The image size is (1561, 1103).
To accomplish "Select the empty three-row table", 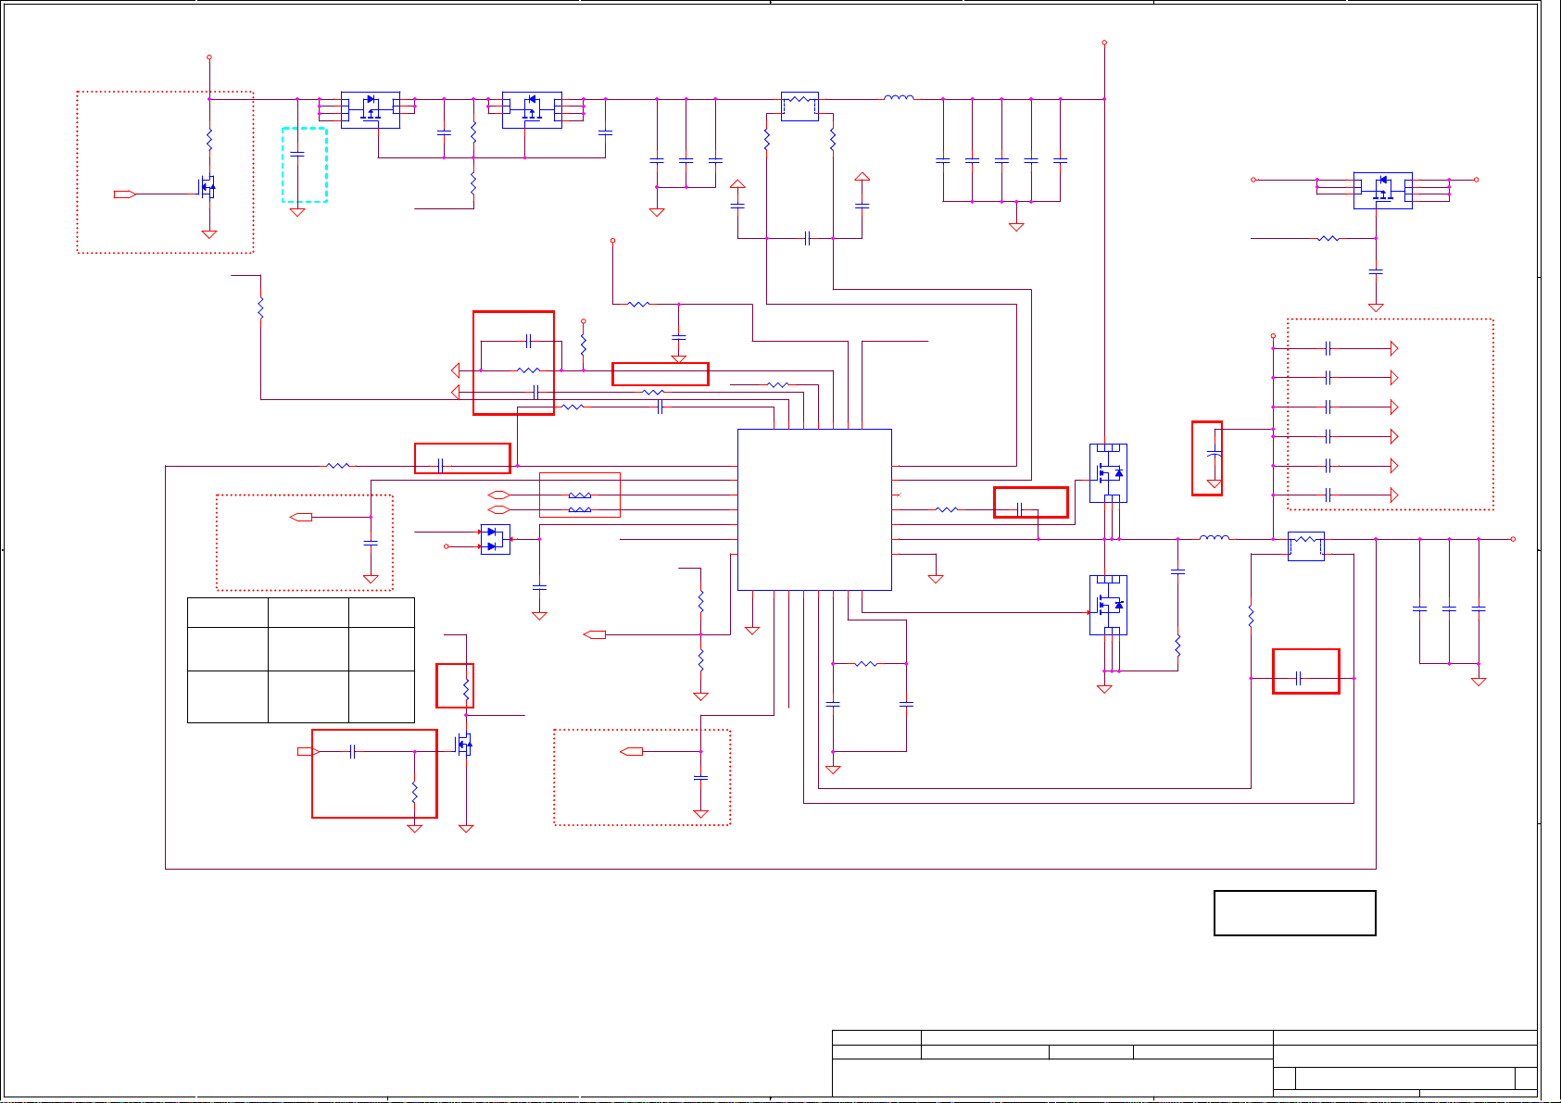I will pos(301,660).
